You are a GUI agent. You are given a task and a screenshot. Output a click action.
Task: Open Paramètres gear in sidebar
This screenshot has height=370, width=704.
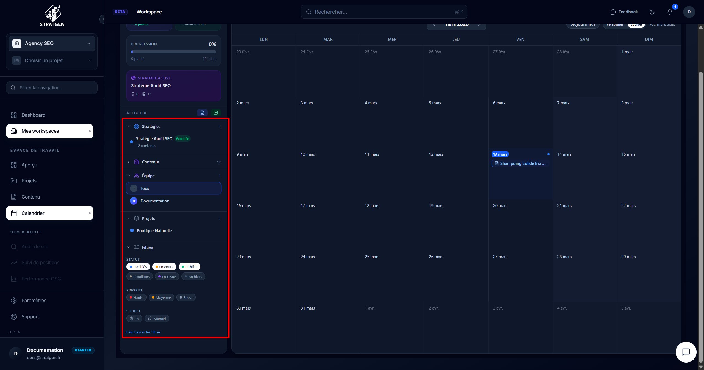coord(34,301)
